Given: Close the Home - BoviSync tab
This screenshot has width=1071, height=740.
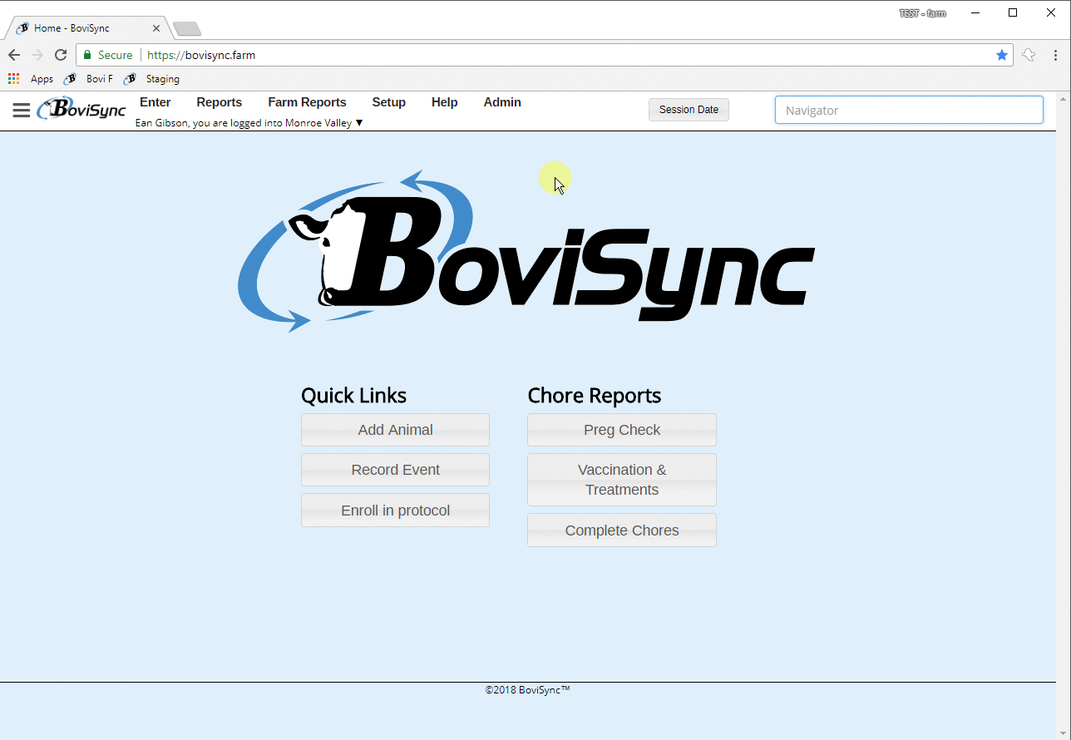Looking at the screenshot, I should coord(156,28).
